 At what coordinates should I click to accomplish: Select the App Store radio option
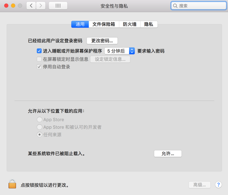click(x=39, y=119)
